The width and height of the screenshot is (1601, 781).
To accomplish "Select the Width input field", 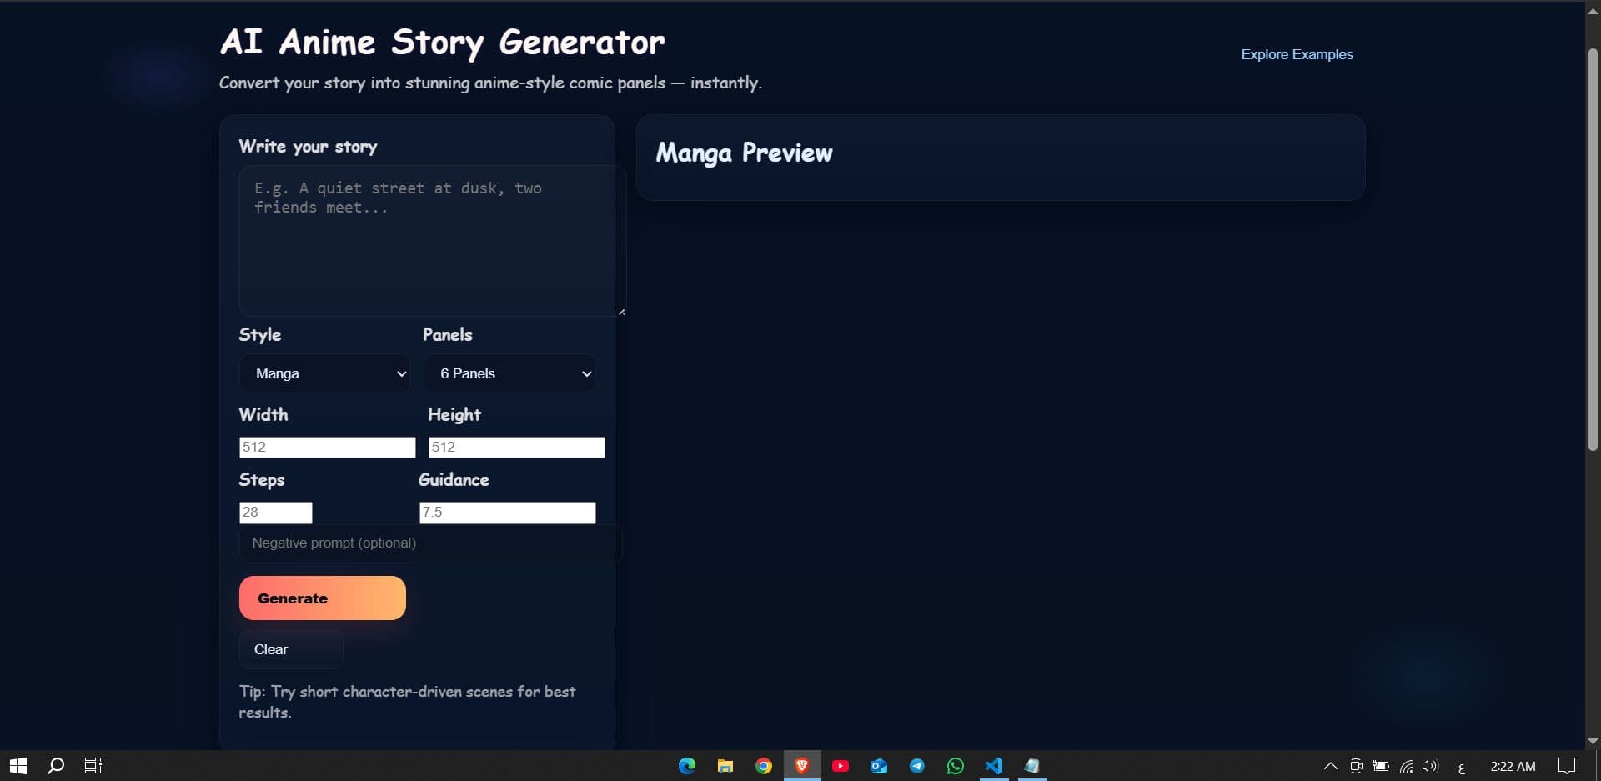I will [x=327, y=447].
